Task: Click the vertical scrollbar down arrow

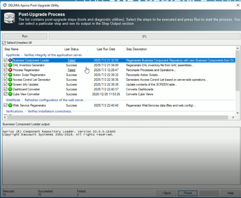Action: coord(238,113)
